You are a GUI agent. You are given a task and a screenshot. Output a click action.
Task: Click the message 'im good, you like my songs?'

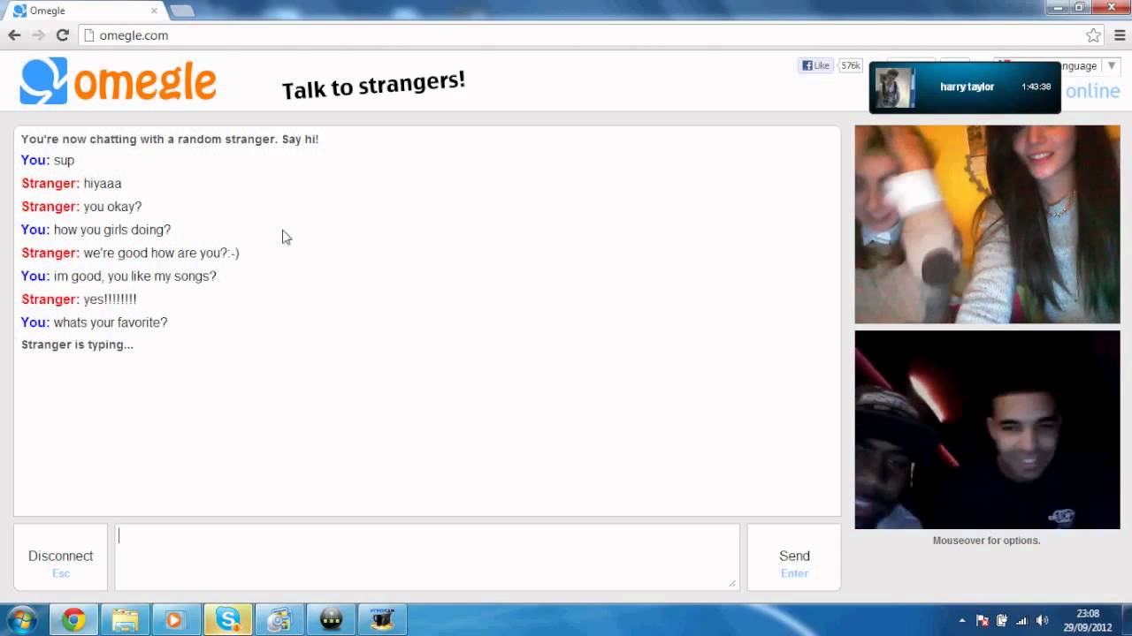click(135, 276)
